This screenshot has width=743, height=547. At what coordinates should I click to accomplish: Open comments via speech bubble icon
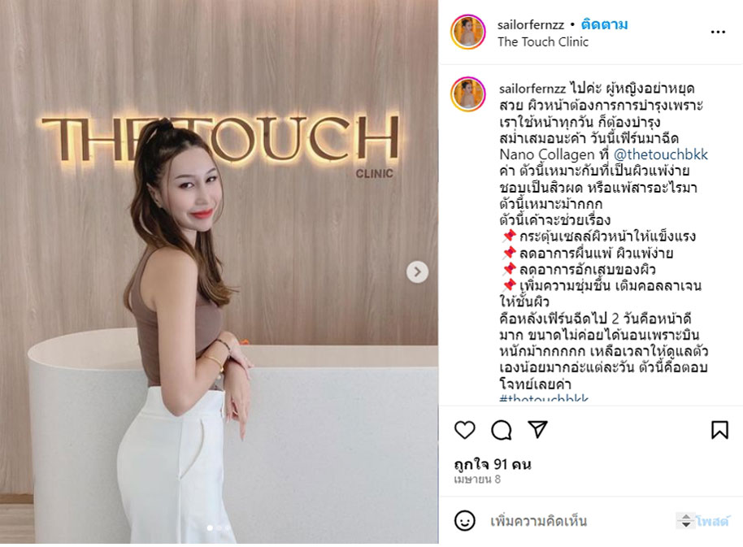pos(502,430)
